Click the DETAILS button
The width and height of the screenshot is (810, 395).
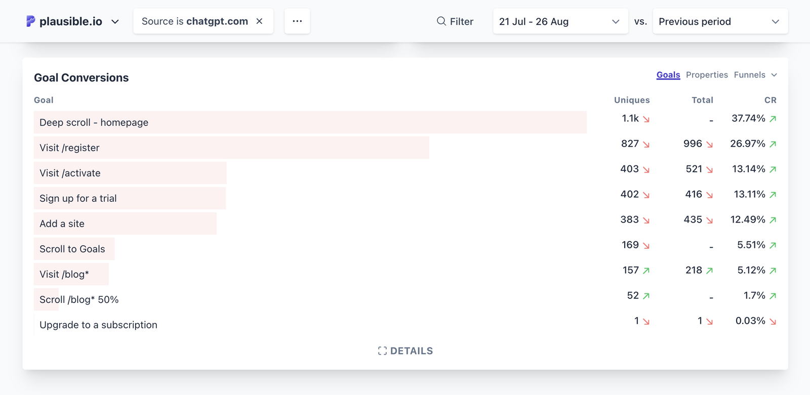(405, 350)
